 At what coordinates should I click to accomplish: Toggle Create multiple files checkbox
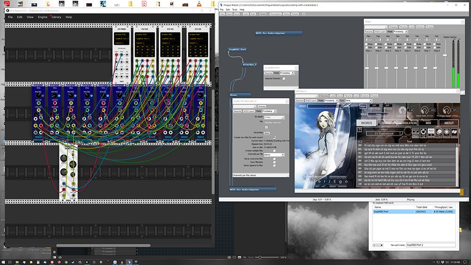[274, 151]
